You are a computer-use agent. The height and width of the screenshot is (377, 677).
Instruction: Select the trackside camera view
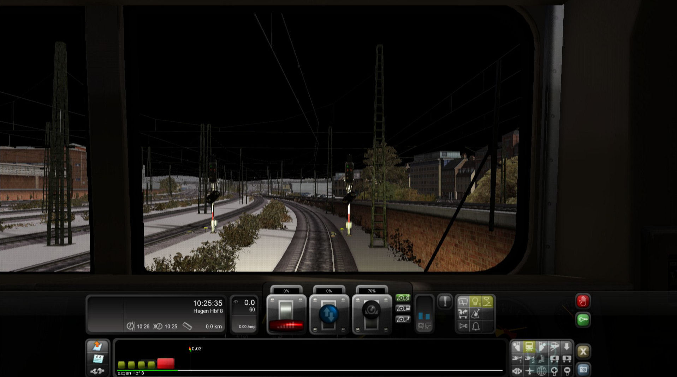tap(554, 347)
